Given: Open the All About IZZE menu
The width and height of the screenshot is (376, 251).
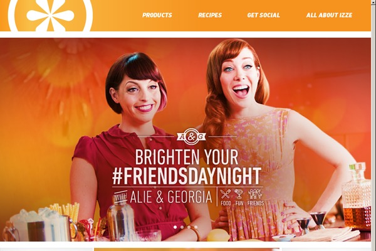Looking at the screenshot, I should (329, 15).
